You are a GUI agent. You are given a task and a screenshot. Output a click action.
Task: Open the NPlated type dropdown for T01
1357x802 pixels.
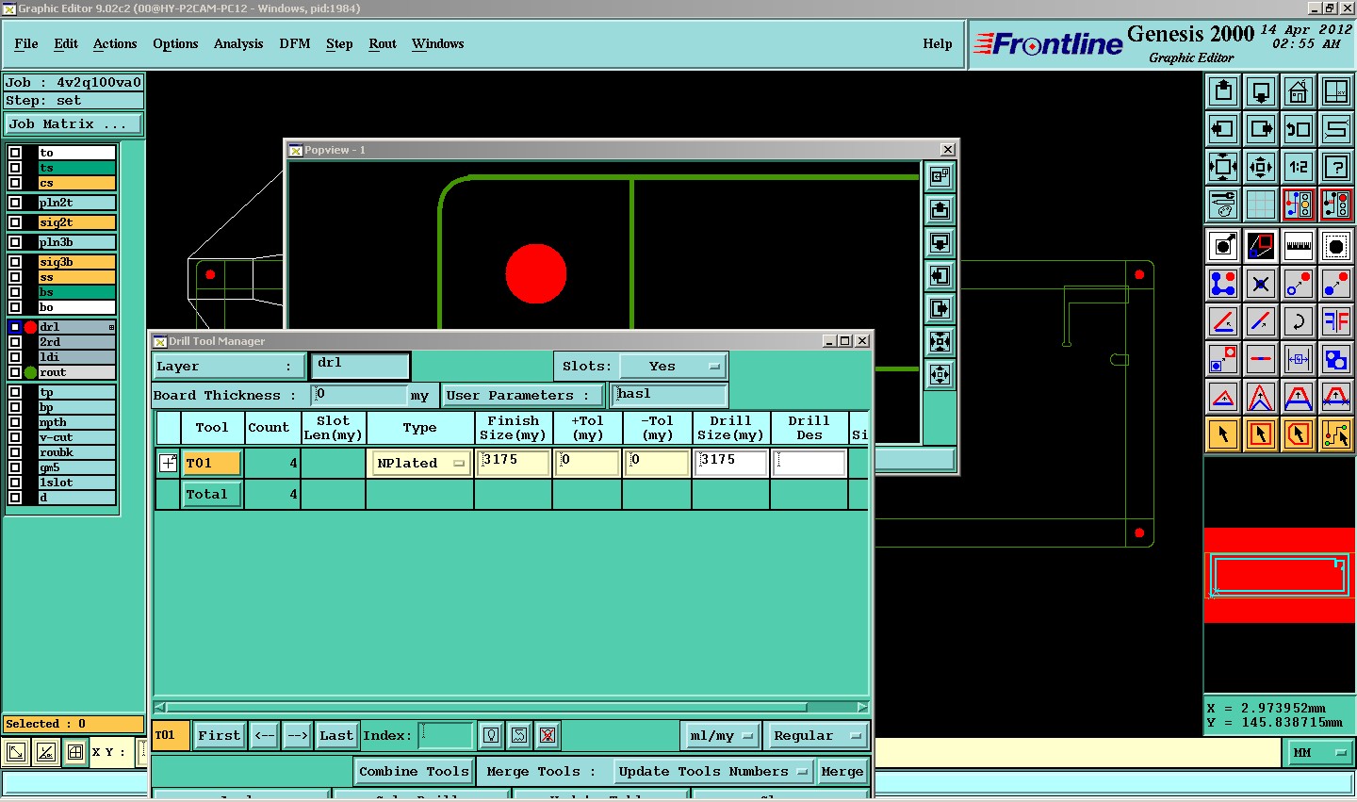pos(421,463)
